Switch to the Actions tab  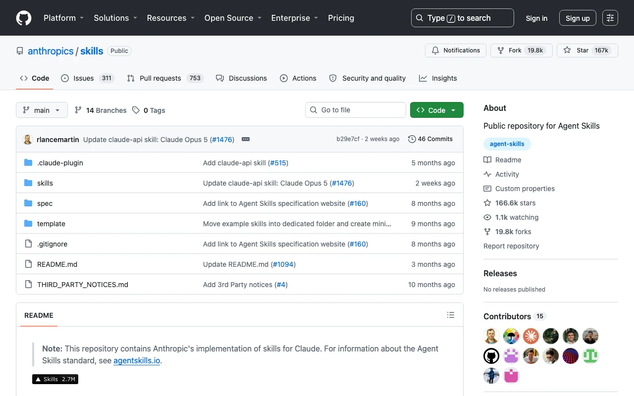[298, 78]
